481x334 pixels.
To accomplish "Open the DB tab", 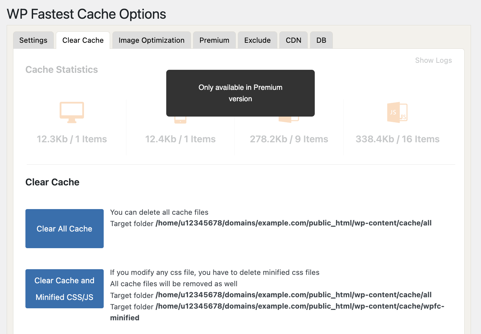I will pyautogui.click(x=321, y=40).
